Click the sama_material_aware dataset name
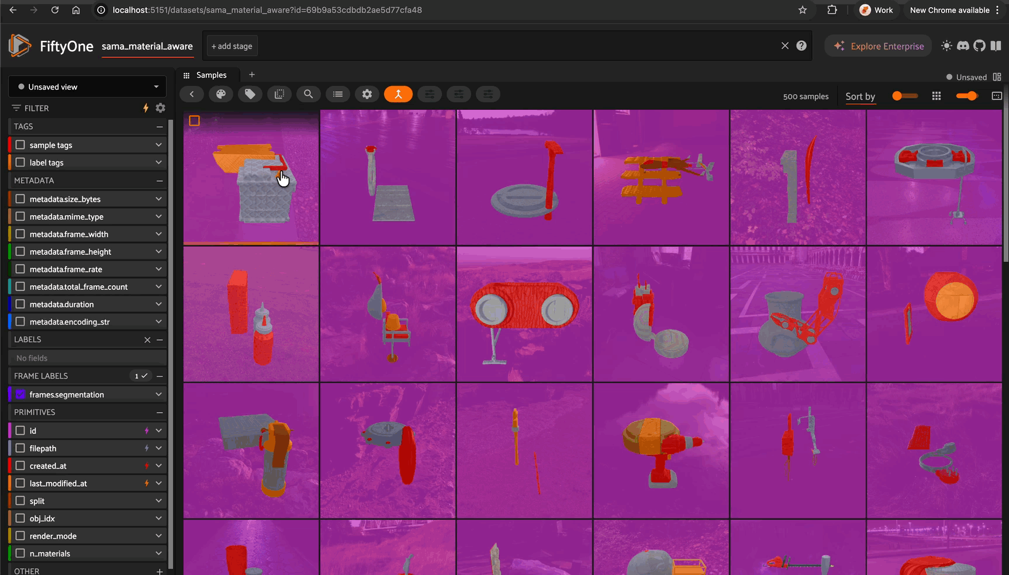The height and width of the screenshot is (575, 1009). [x=147, y=46]
